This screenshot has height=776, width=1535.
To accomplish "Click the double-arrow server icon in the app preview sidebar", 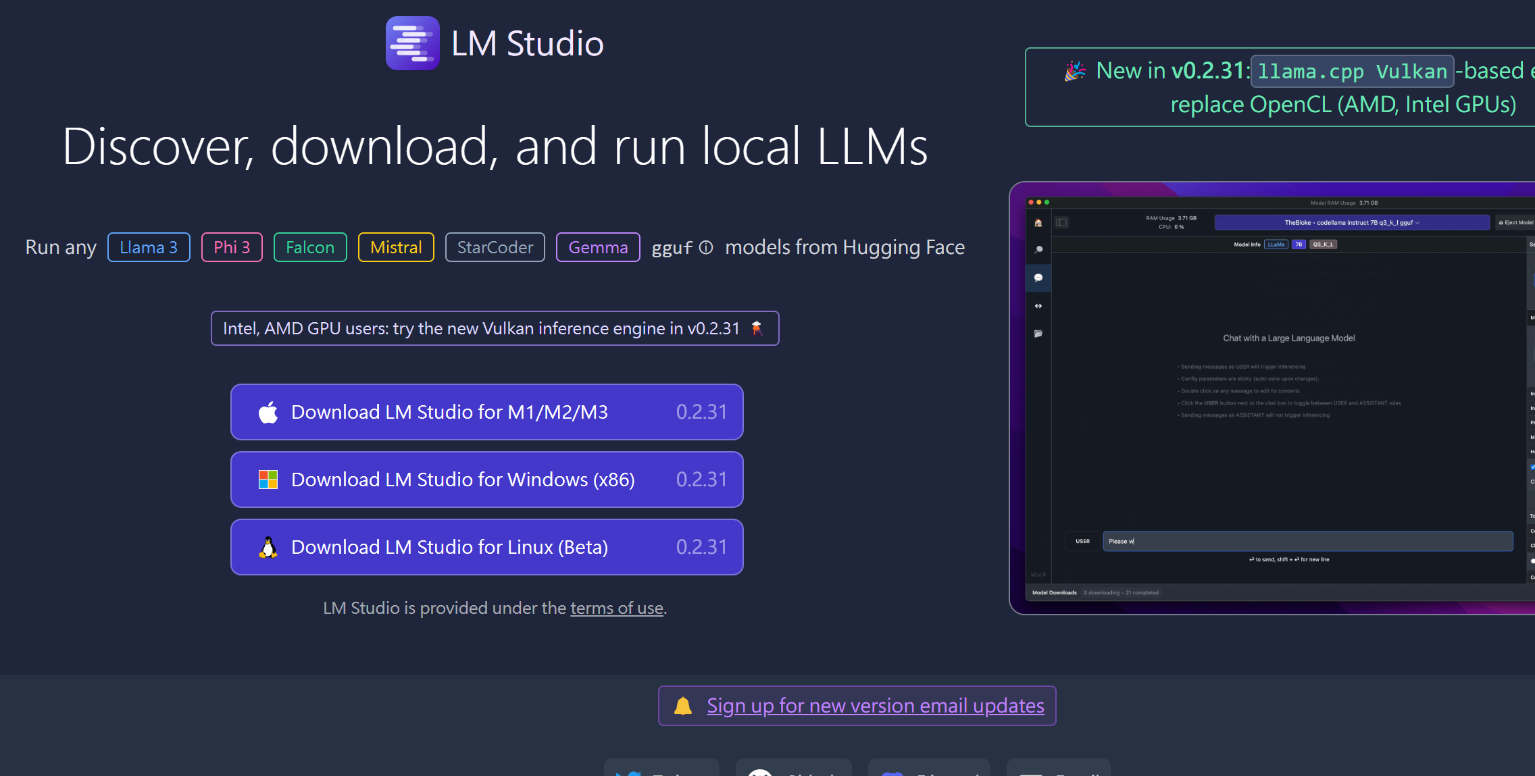I will click(1038, 306).
